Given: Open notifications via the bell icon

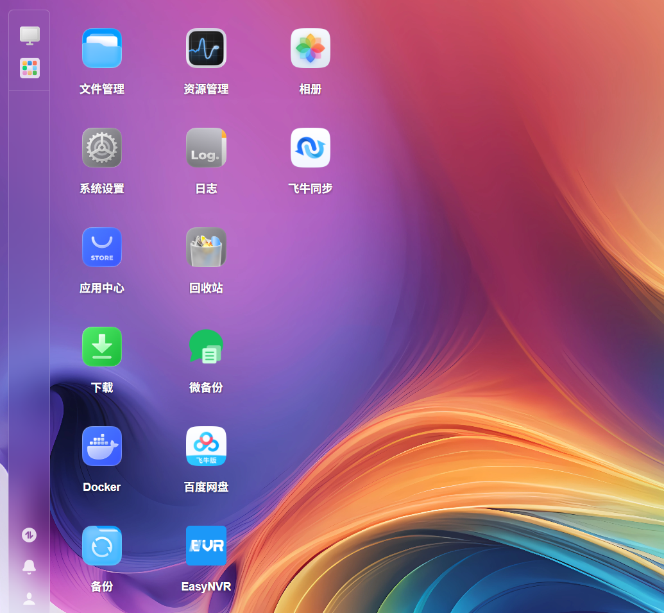Looking at the screenshot, I should tap(30, 567).
